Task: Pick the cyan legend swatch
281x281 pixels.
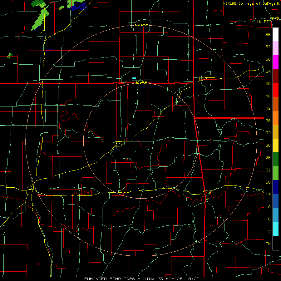Action: coord(276,229)
